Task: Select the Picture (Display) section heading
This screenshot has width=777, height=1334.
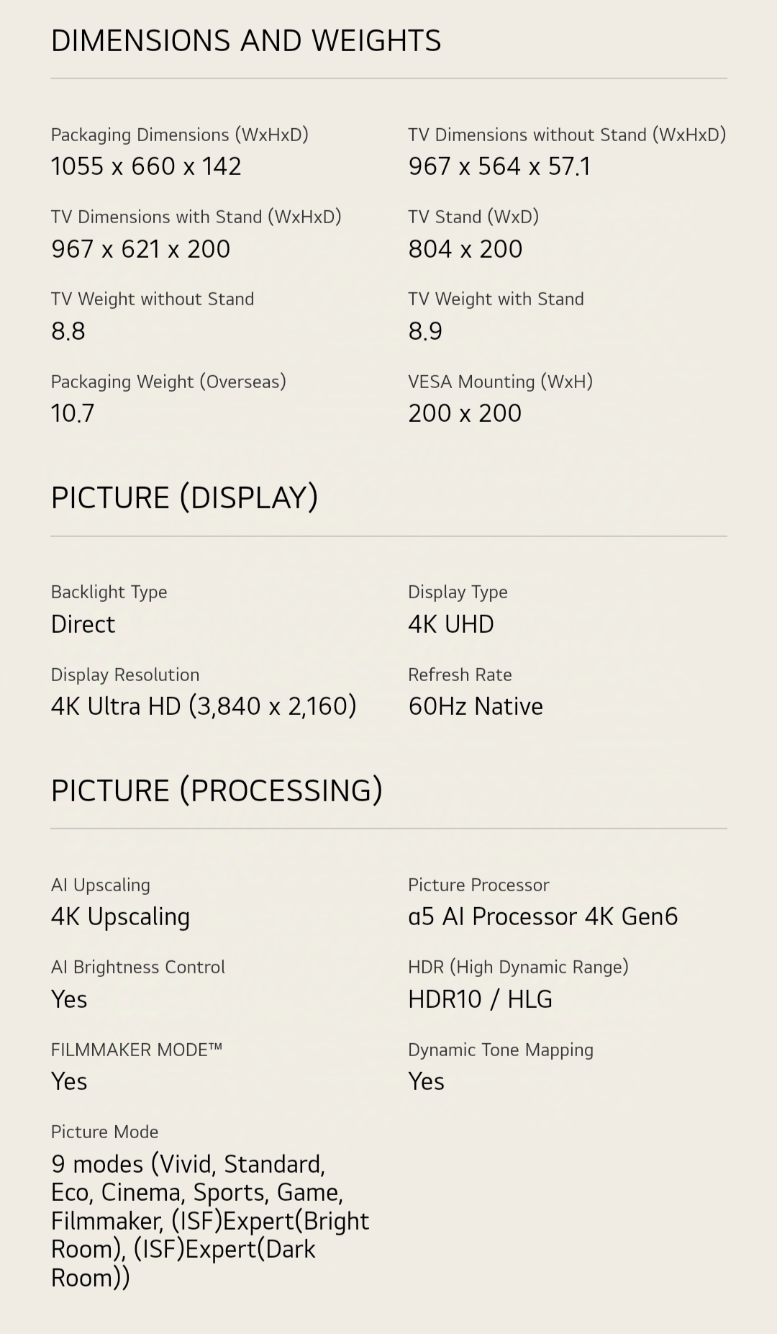Action: (185, 498)
